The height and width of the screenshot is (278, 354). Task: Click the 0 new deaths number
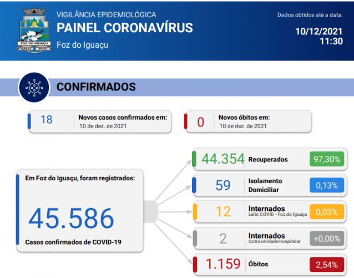200,122
